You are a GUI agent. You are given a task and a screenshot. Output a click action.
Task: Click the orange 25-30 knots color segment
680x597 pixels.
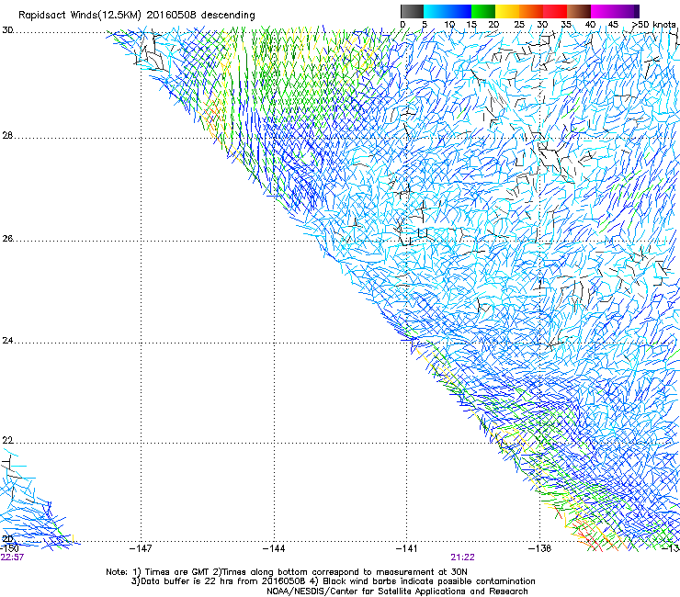(531, 11)
